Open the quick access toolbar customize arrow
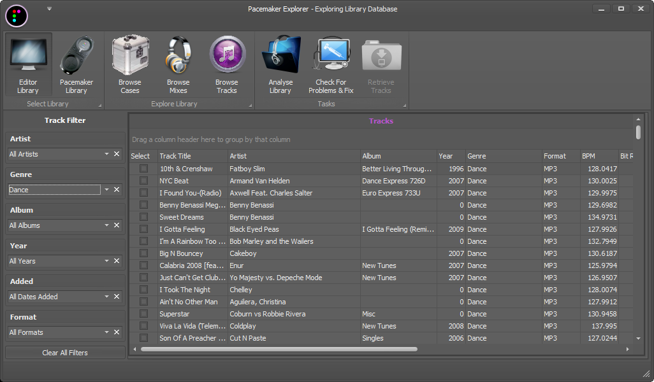The image size is (654, 382). [x=49, y=9]
